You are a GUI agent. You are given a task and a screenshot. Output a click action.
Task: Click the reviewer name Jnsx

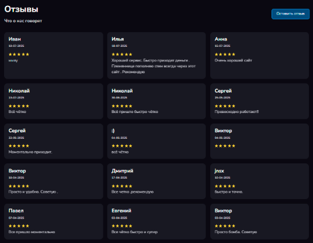[219, 171]
